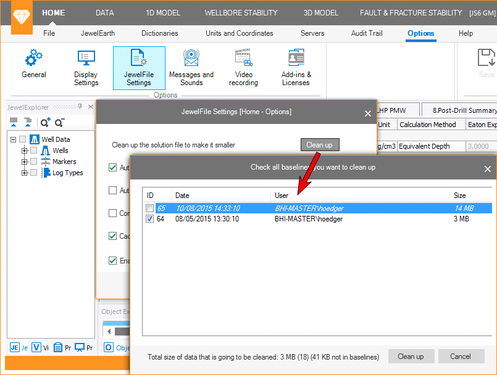
Task: Click the JewelFile Settings ribbon icon
Action: click(139, 68)
